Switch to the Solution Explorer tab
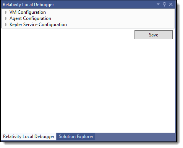Image resolution: width=183 pixels, height=148 pixels. pos(76,136)
